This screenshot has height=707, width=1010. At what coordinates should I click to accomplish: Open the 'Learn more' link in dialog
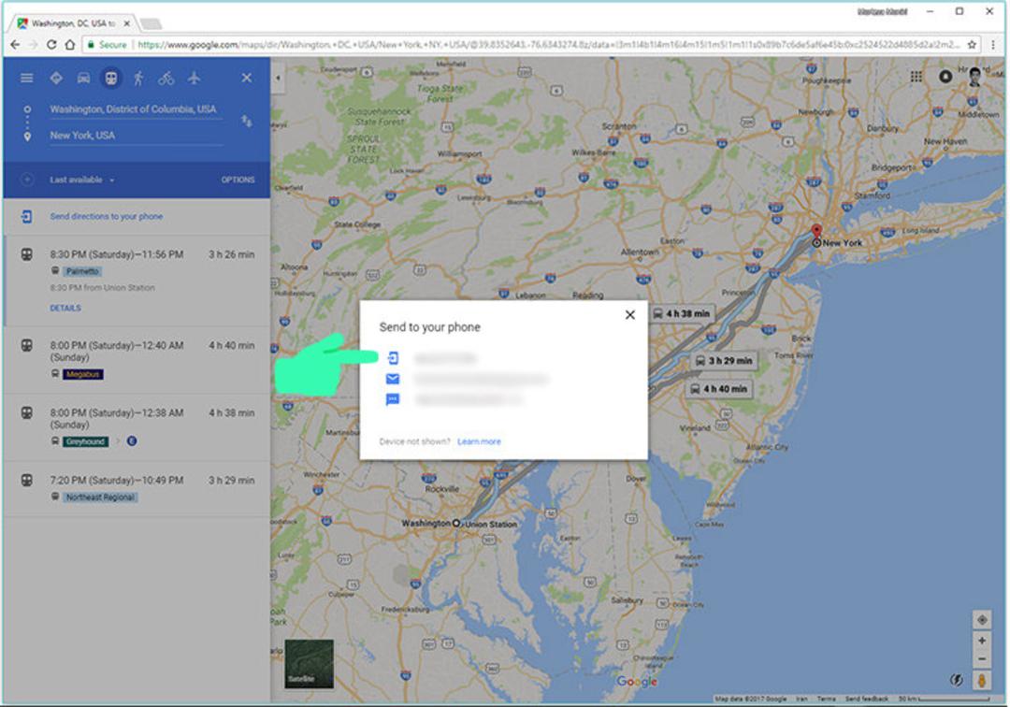pyautogui.click(x=479, y=441)
